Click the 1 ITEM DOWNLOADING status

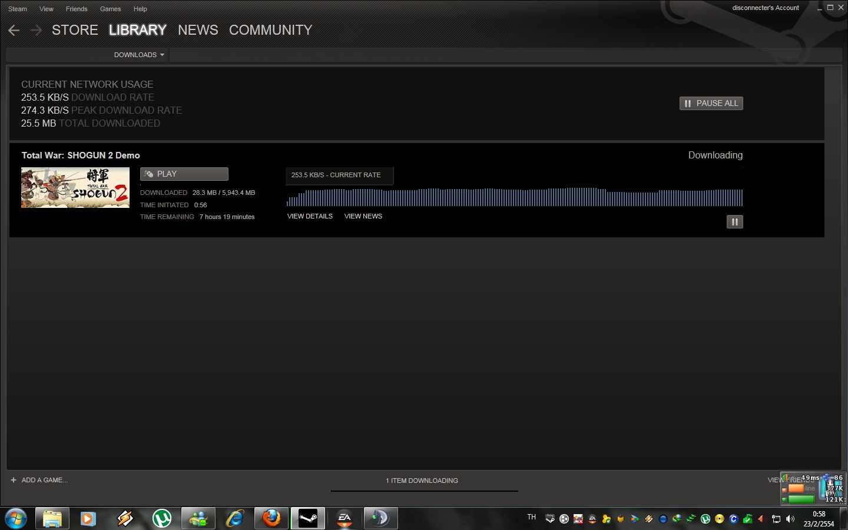[422, 481]
